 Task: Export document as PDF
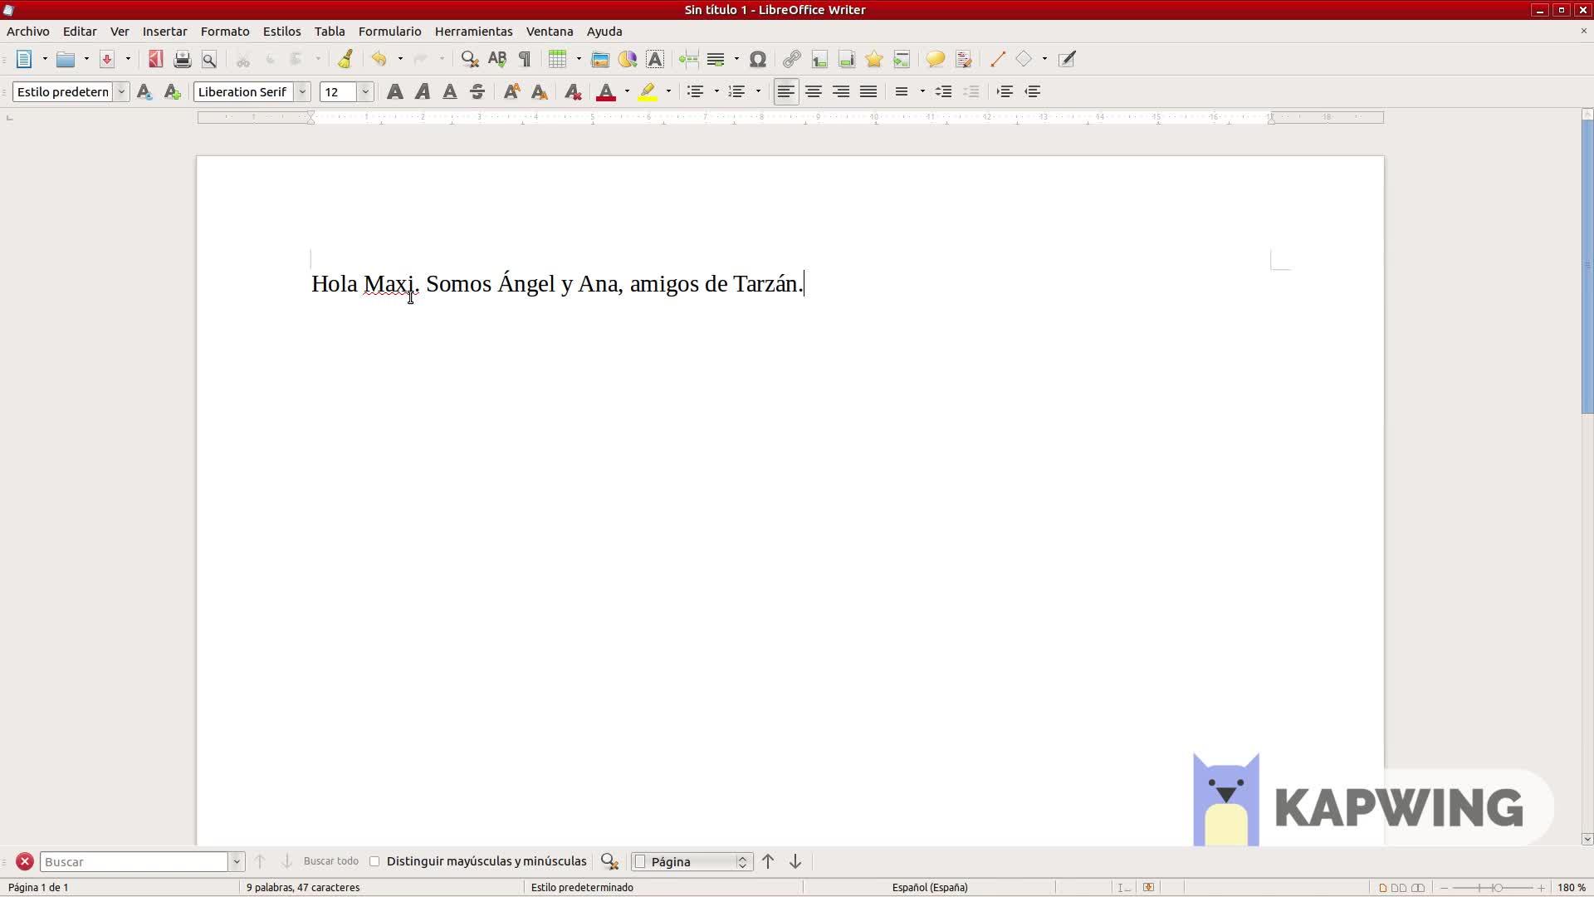pos(155,59)
